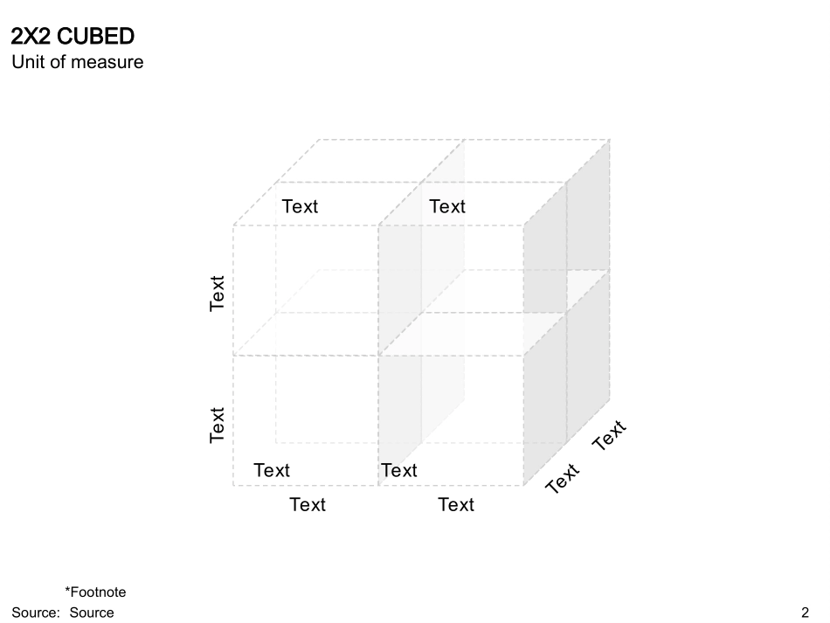The width and height of the screenshot is (830, 623).
Task: Click the *Footnote text
Action: (x=95, y=592)
